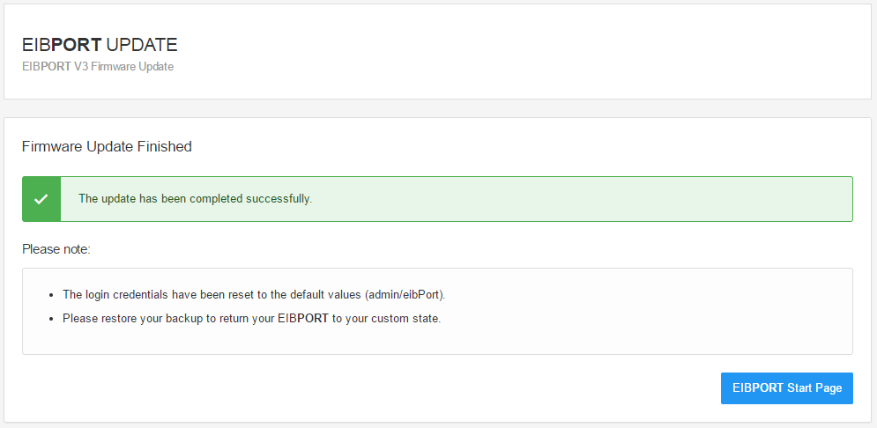Click the bullet before the restore backup note

pyautogui.click(x=53, y=318)
